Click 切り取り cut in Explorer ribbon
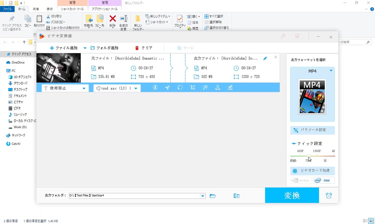 [x=54, y=16]
